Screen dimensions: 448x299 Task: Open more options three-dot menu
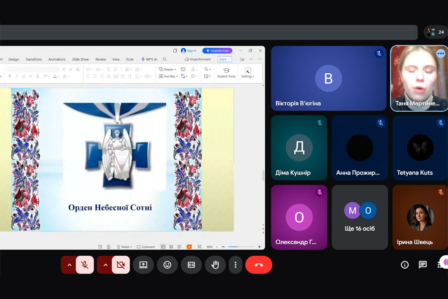235,265
